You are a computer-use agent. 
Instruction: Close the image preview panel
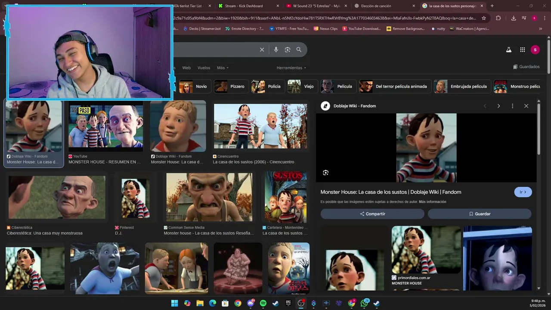[526, 106]
